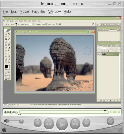This screenshot has height=134, width=124.
Task: Toggle the airbrush option in options bar
Action: tap(60, 24)
